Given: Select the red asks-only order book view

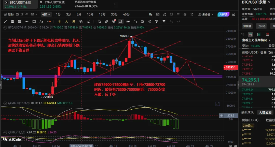Looking at the screenshot, I should click(x=267, y=34).
